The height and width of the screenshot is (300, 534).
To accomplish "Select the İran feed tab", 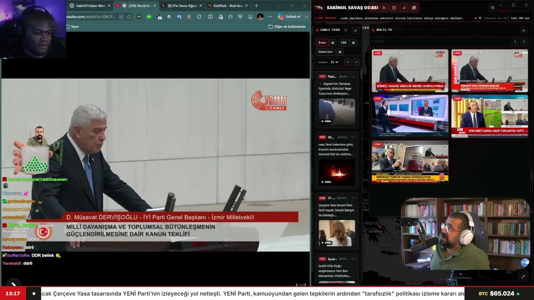I will click(322, 42).
